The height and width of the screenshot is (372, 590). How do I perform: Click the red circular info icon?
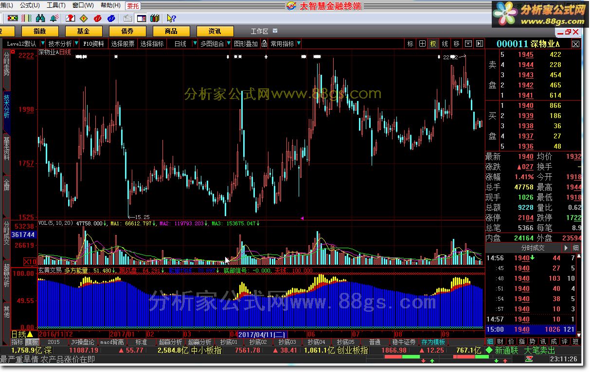(97, 18)
